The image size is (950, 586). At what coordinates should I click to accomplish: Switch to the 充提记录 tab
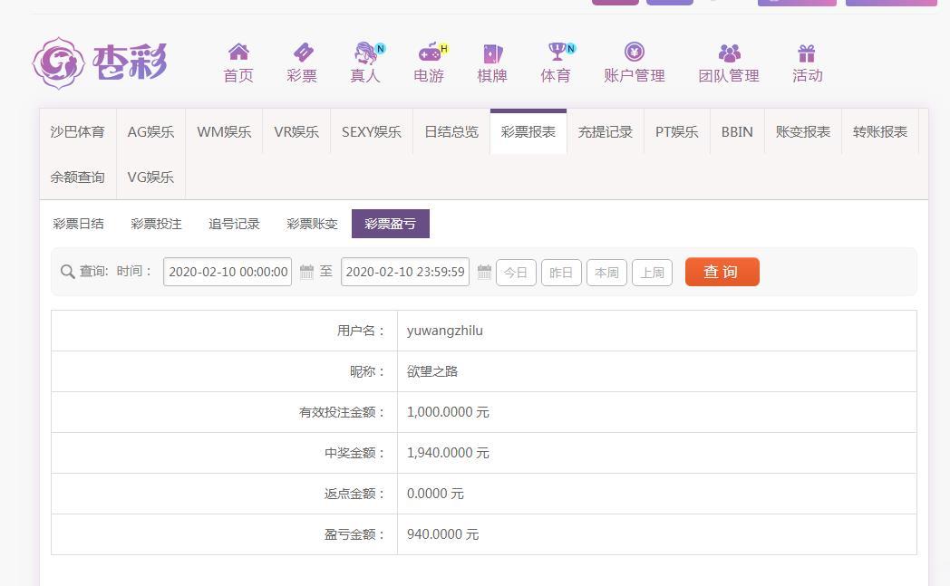tap(605, 132)
